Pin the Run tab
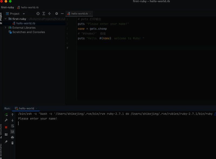The height and width of the screenshot is (159, 216). pos(6,142)
